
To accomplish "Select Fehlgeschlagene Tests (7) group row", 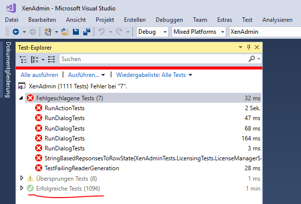I will (143, 98).
